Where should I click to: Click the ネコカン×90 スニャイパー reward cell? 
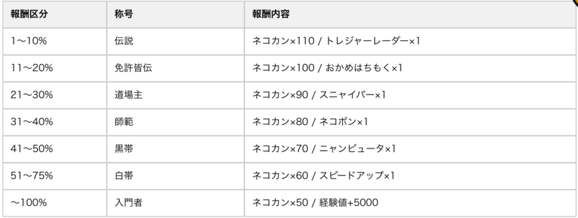pyautogui.click(x=410, y=95)
